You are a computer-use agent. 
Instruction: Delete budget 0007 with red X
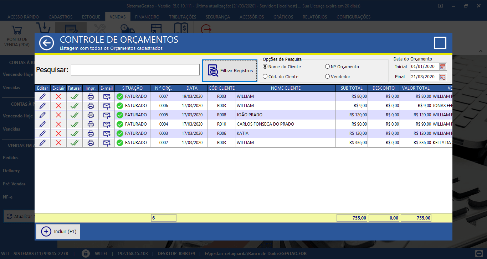click(58, 96)
